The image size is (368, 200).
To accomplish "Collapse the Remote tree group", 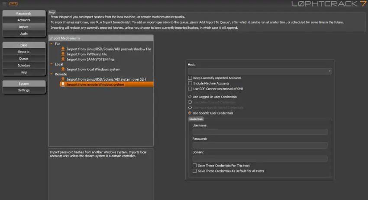I will pos(52,74).
